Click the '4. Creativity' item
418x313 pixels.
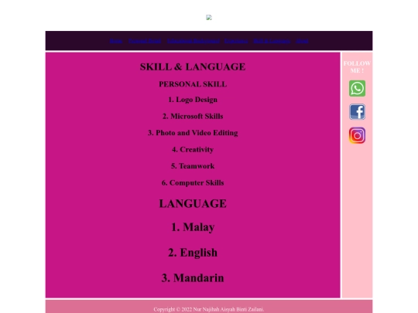pos(193,150)
